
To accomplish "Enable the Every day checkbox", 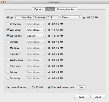I will (8, 24).
